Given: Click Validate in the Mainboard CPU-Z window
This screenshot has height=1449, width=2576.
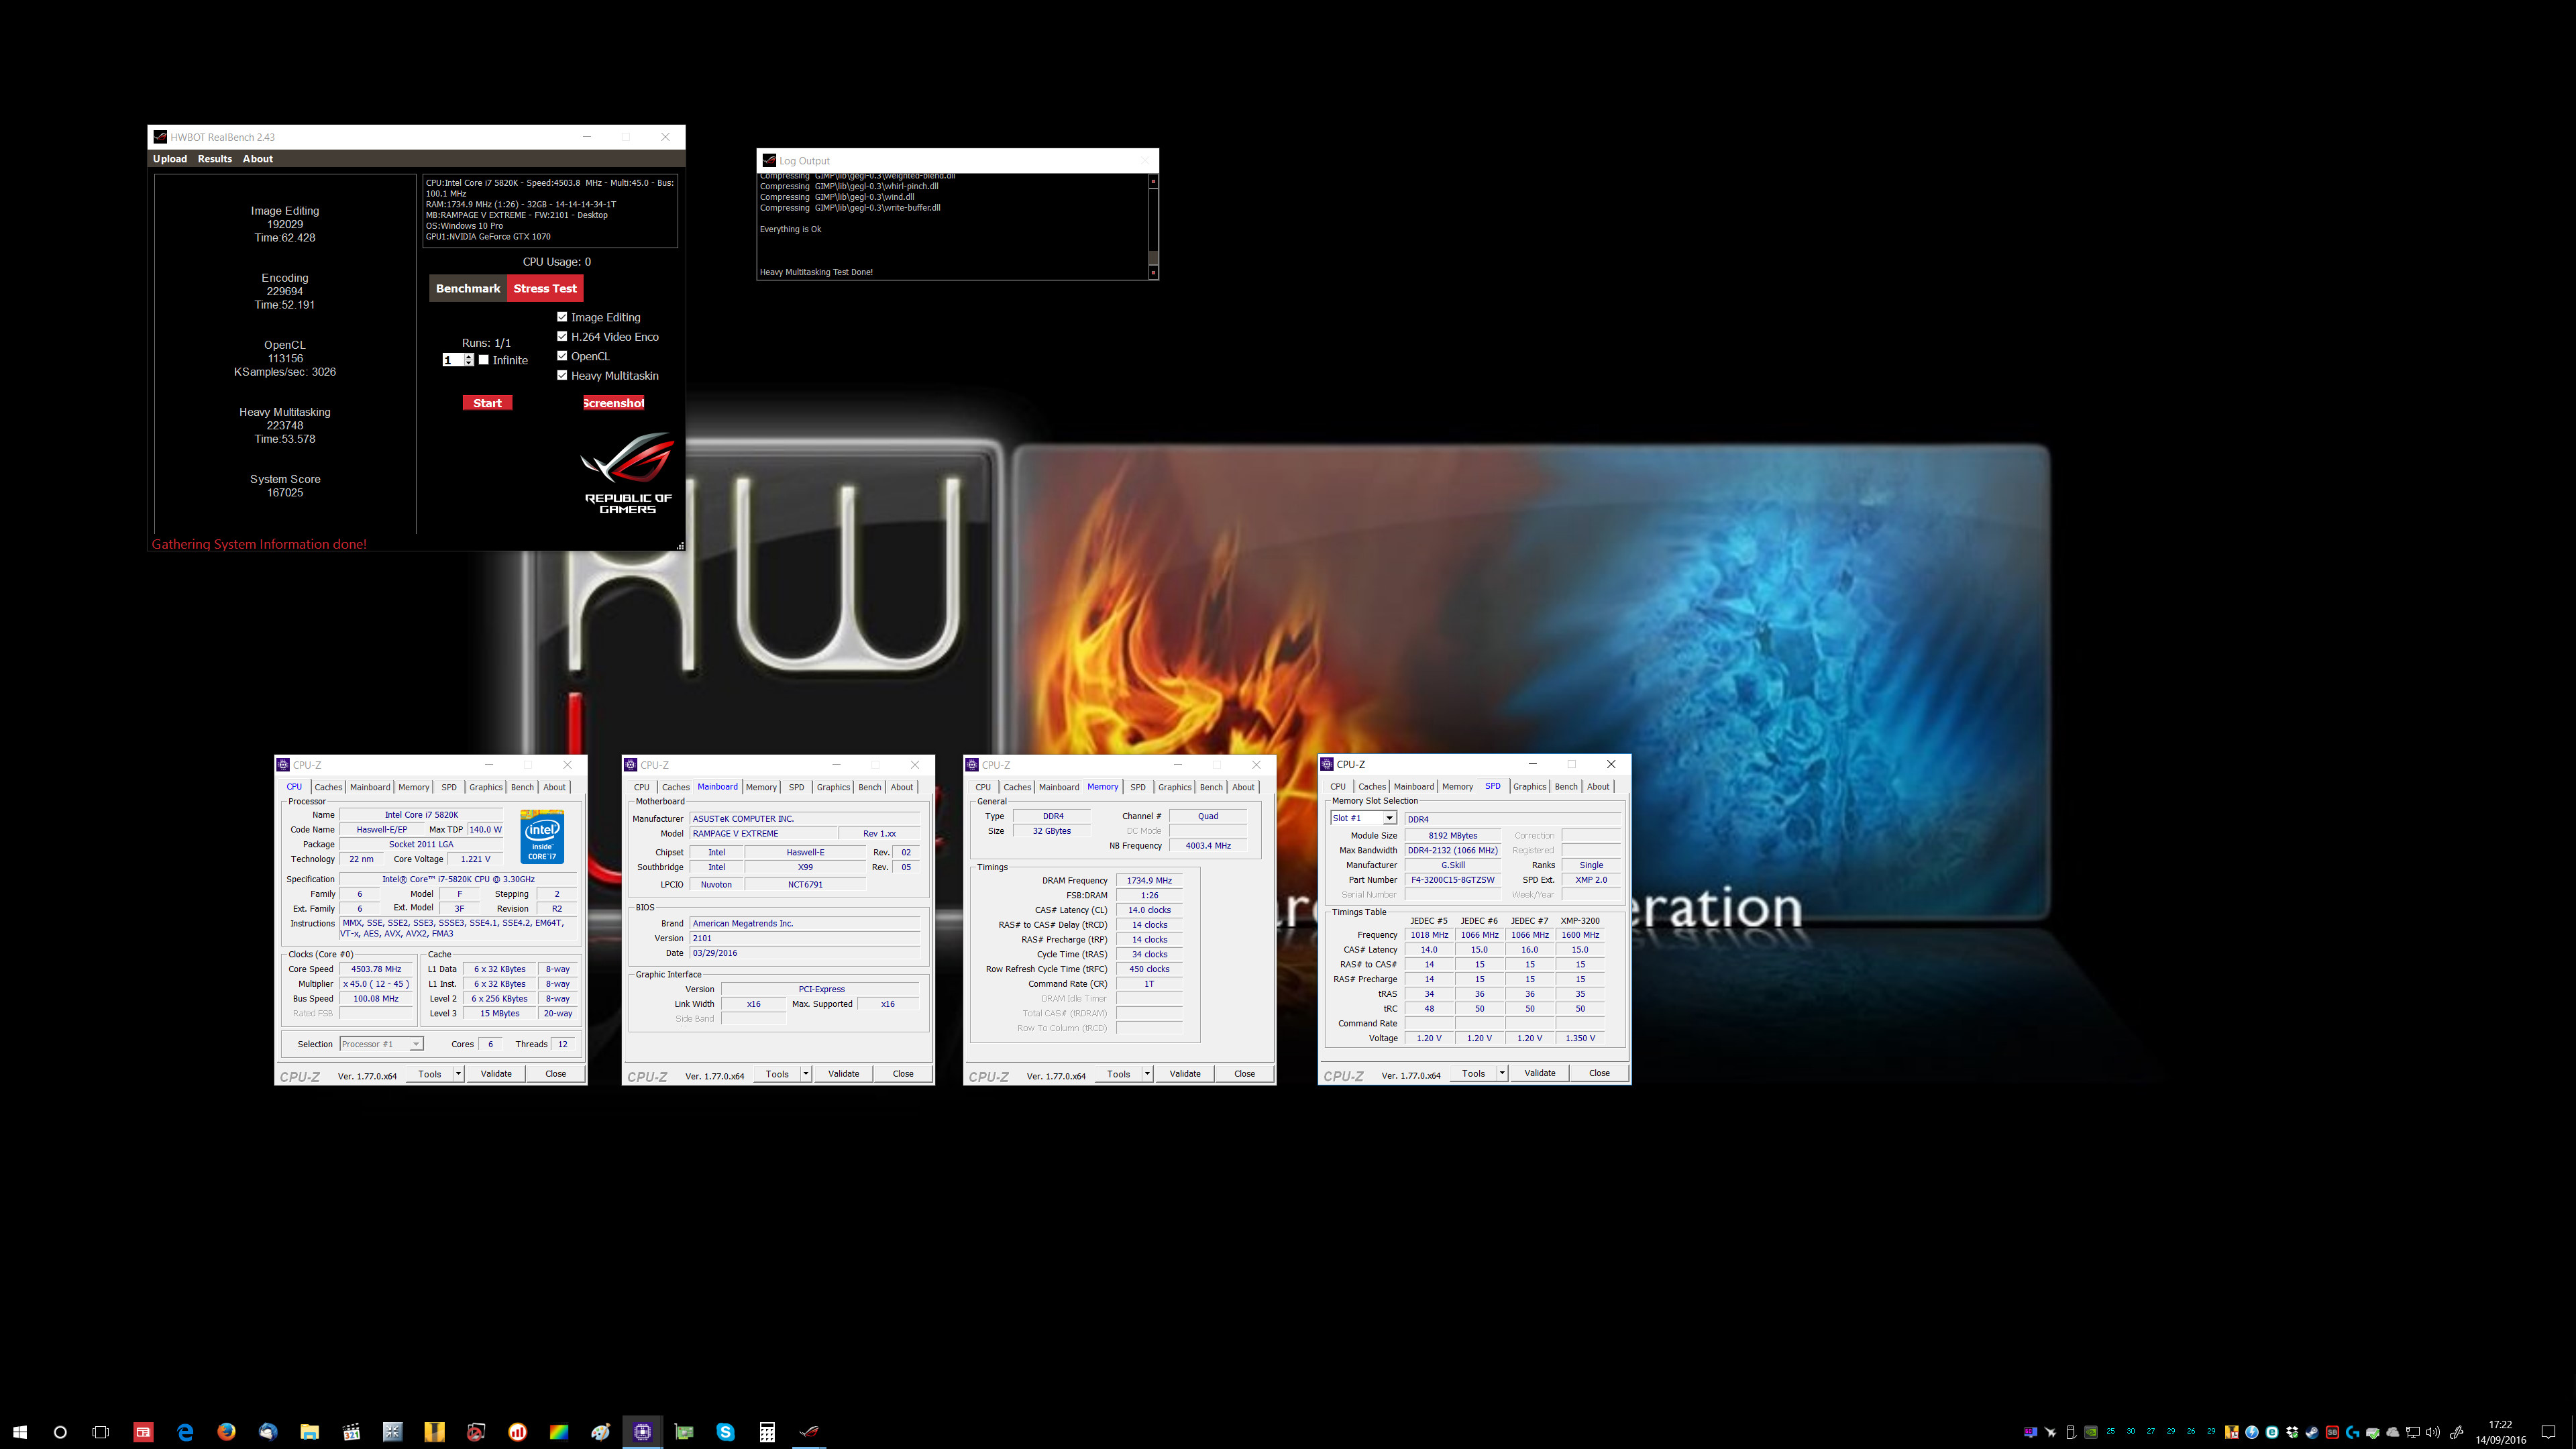Looking at the screenshot, I should point(843,1074).
